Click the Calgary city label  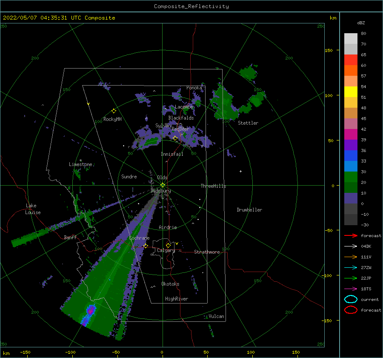(x=166, y=250)
